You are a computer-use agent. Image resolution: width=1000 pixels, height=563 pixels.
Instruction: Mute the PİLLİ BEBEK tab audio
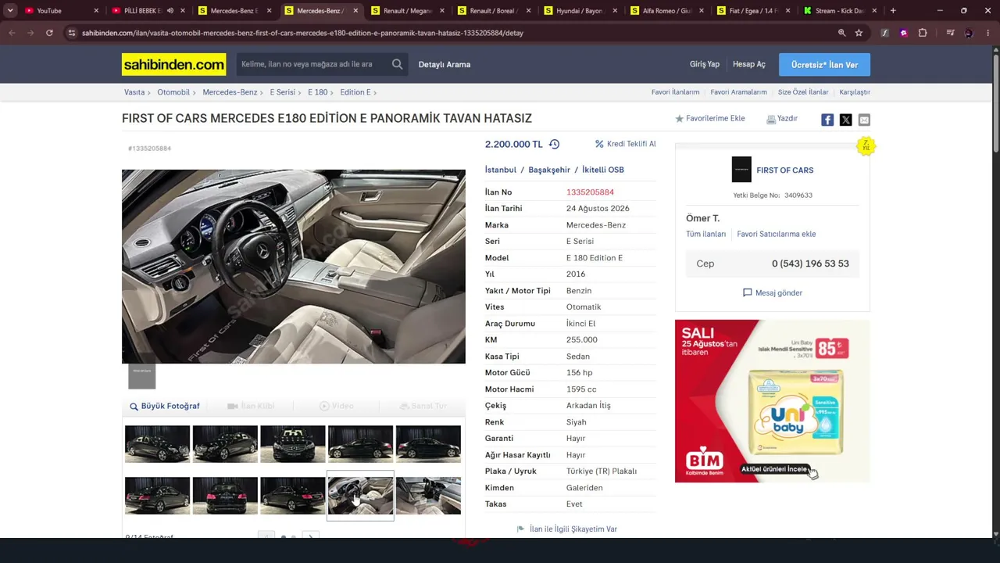(x=170, y=11)
